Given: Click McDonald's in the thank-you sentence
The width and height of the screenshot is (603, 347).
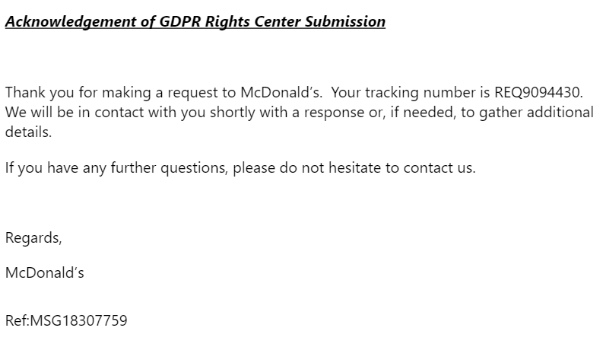Looking at the screenshot, I should click(x=282, y=93).
